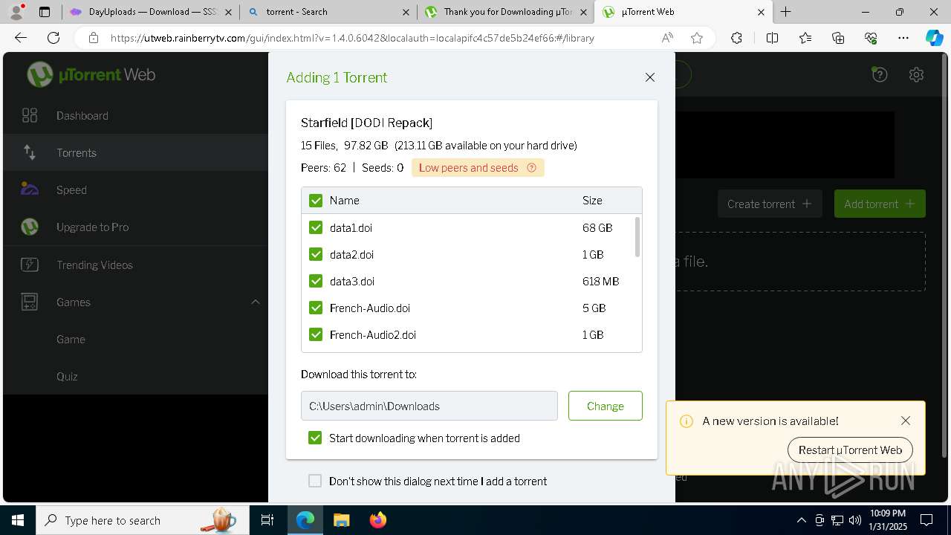951x535 pixels.
Task: Uncheck the data1.doi file checkbox
Action: point(316,227)
